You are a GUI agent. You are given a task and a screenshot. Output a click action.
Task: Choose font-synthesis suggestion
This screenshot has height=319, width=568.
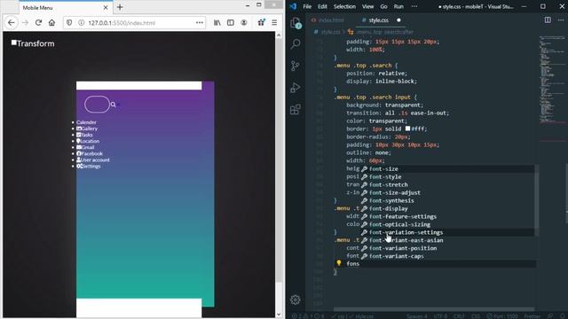click(447, 201)
